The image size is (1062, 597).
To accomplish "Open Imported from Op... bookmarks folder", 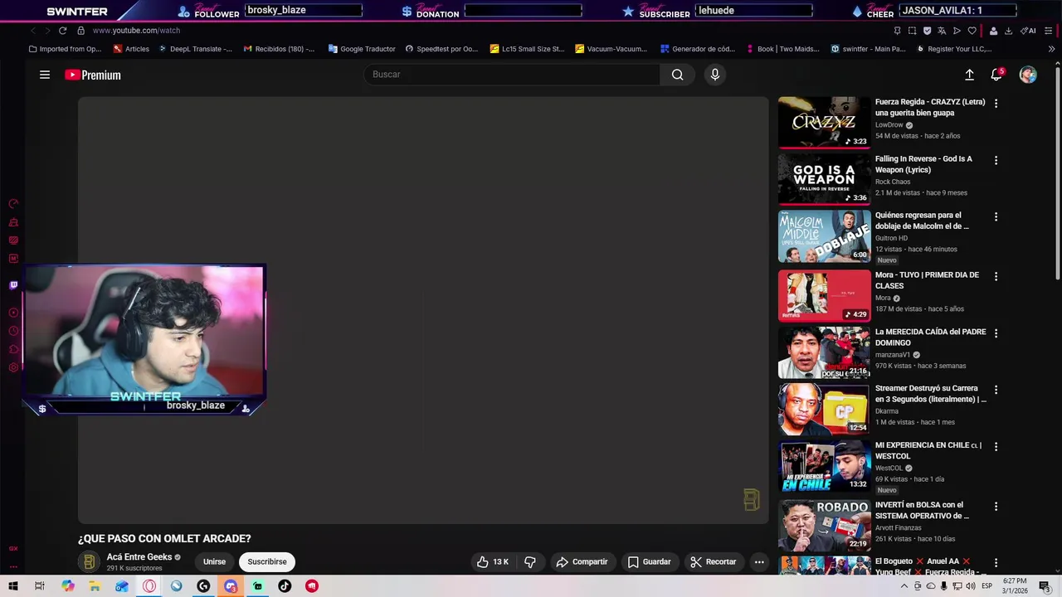I will (65, 49).
